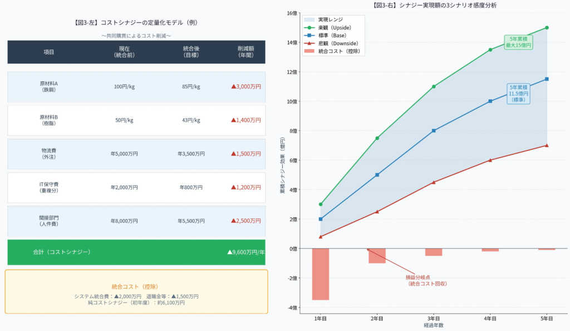Click the 5年累積 11.5億円（標準）annotation box
The image size is (570, 331).
(x=518, y=94)
